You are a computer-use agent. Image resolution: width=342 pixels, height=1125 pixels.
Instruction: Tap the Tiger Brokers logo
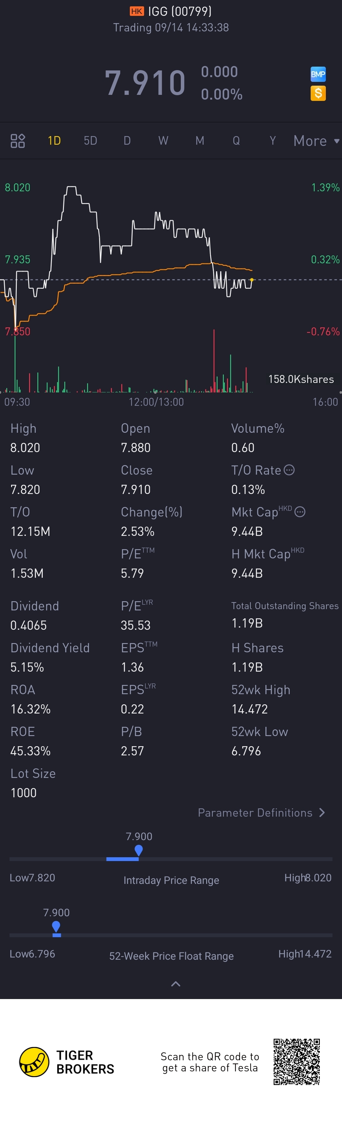(34, 1062)
